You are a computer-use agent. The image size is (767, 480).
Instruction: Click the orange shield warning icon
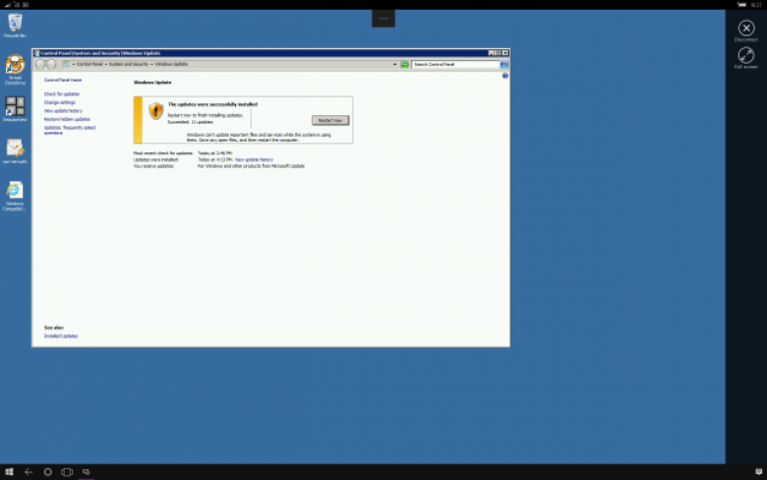(155, 111)
